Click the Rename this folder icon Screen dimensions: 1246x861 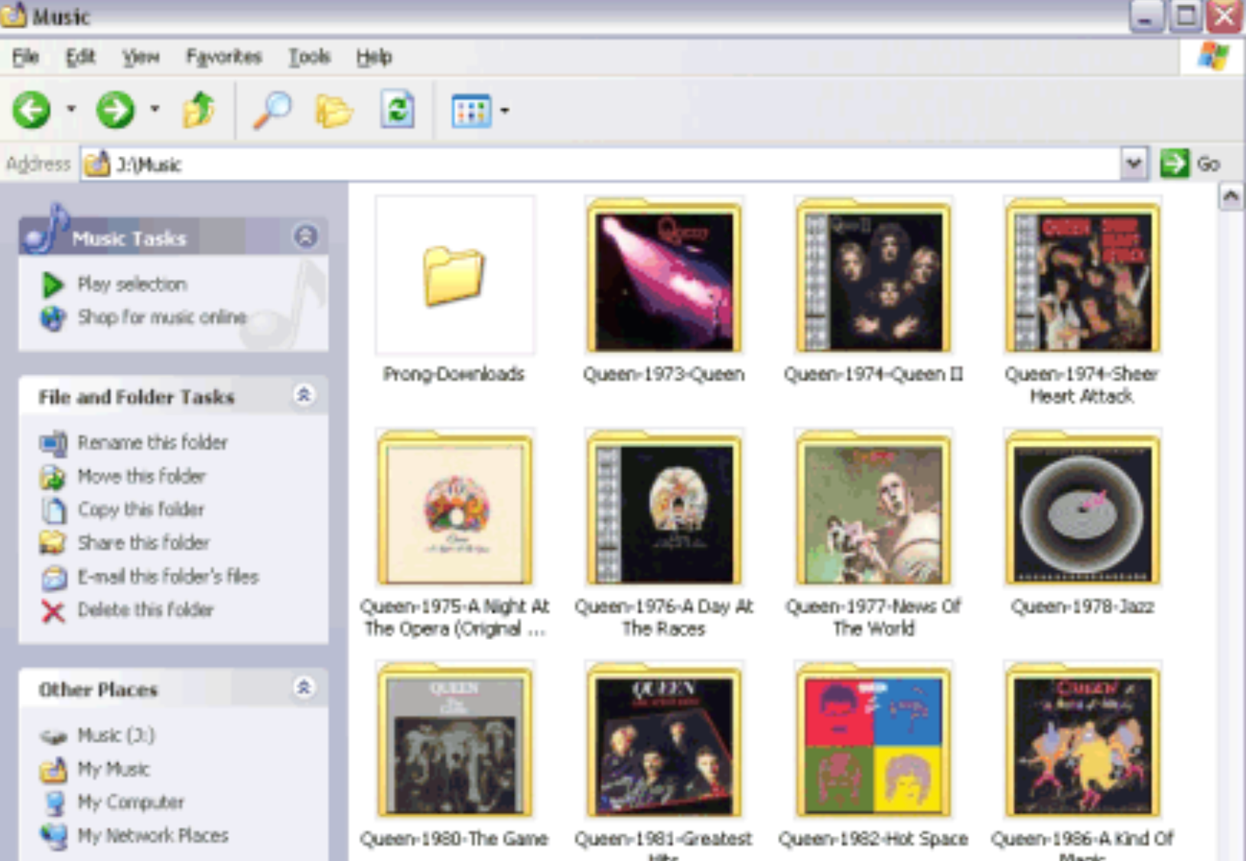coord(54,443)
